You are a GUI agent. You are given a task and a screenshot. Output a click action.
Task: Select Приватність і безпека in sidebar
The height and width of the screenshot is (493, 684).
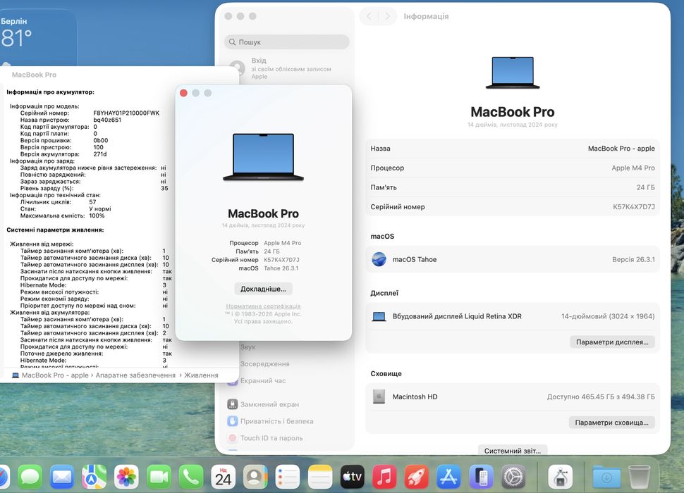[x=276, y=421]
